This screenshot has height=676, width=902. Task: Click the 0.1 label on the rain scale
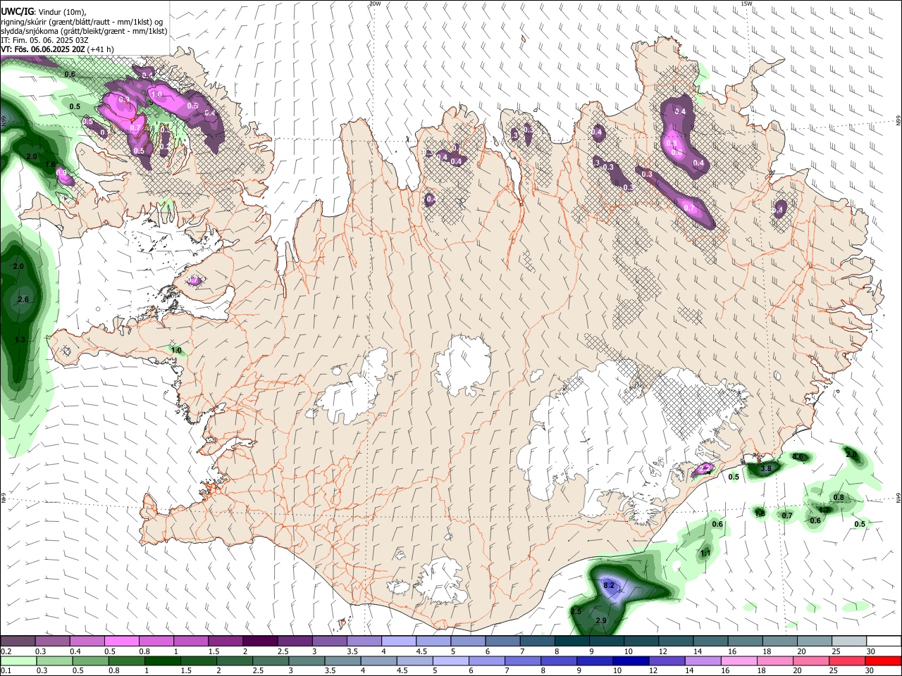pyautogui.click(x=6, y=671)
